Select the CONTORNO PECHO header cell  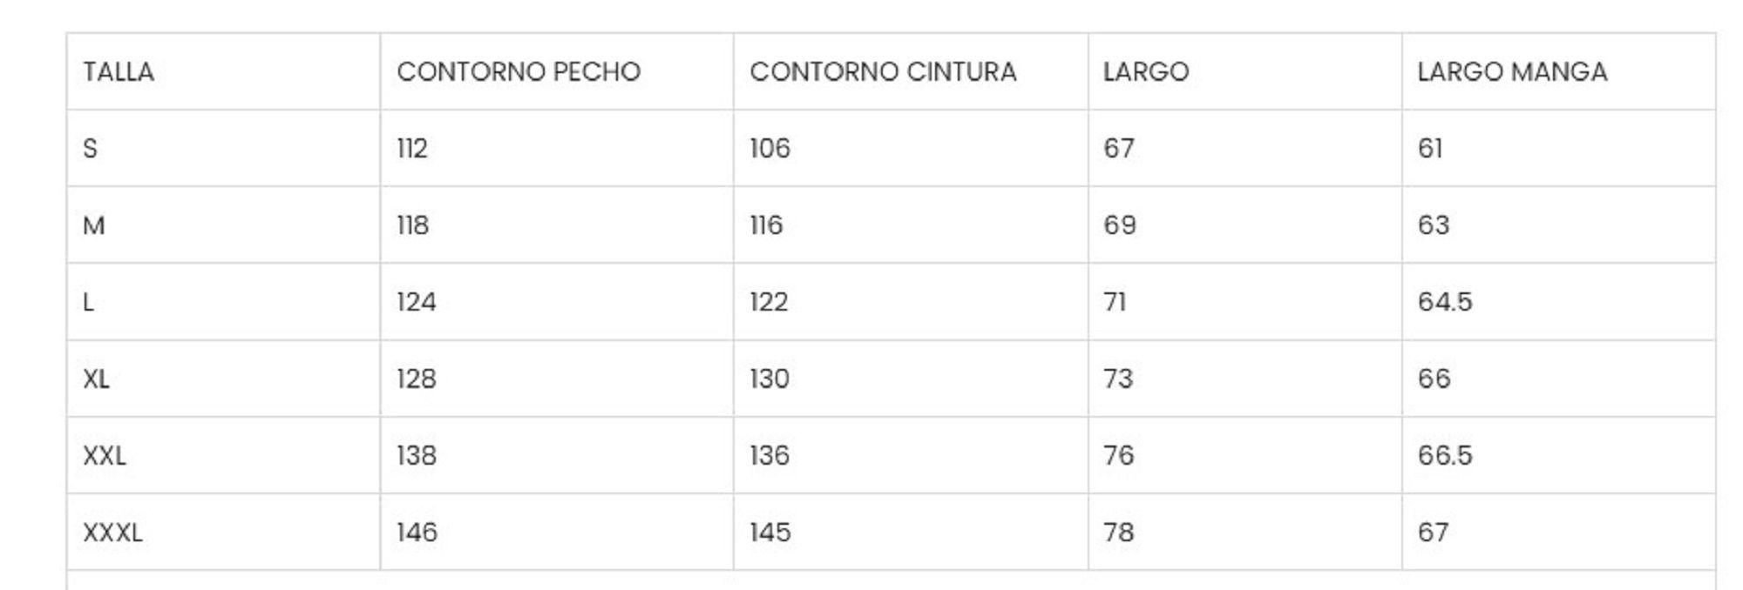click(x=557, y=71)
